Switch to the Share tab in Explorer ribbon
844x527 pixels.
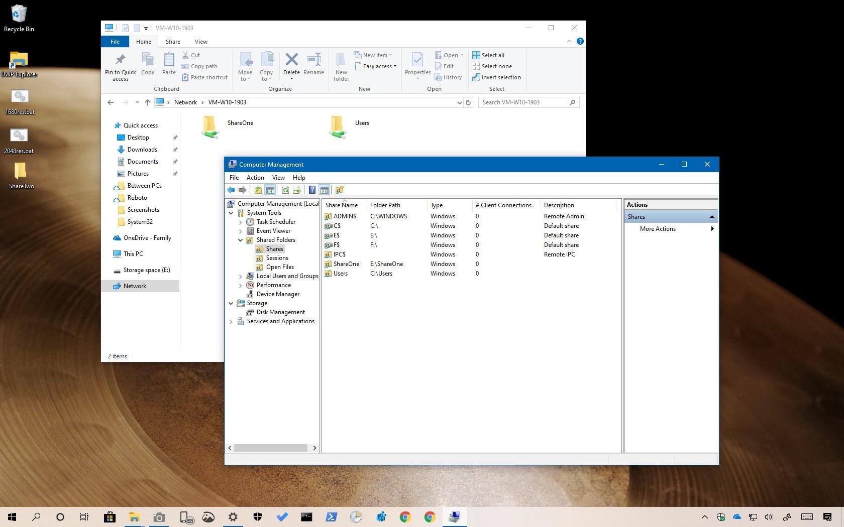coord(173,42)
